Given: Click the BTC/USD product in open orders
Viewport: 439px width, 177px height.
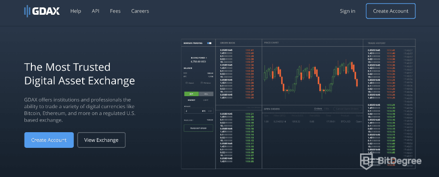Looking at the screenshot, I should pyautogui.click(x=345, y=122).
